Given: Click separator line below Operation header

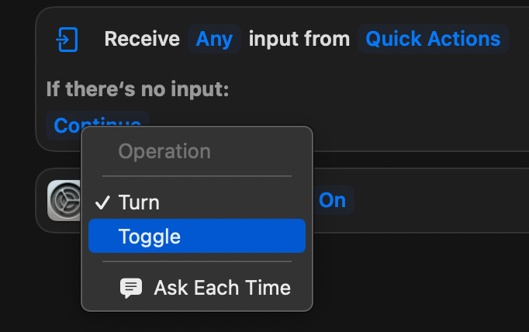Looking at the screenshot, I should coord(197,176).
